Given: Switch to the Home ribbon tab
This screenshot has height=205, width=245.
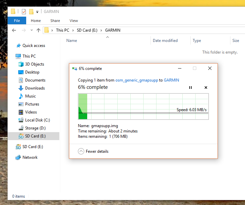Looking at the screenshot, I should (x=36, y=21).
